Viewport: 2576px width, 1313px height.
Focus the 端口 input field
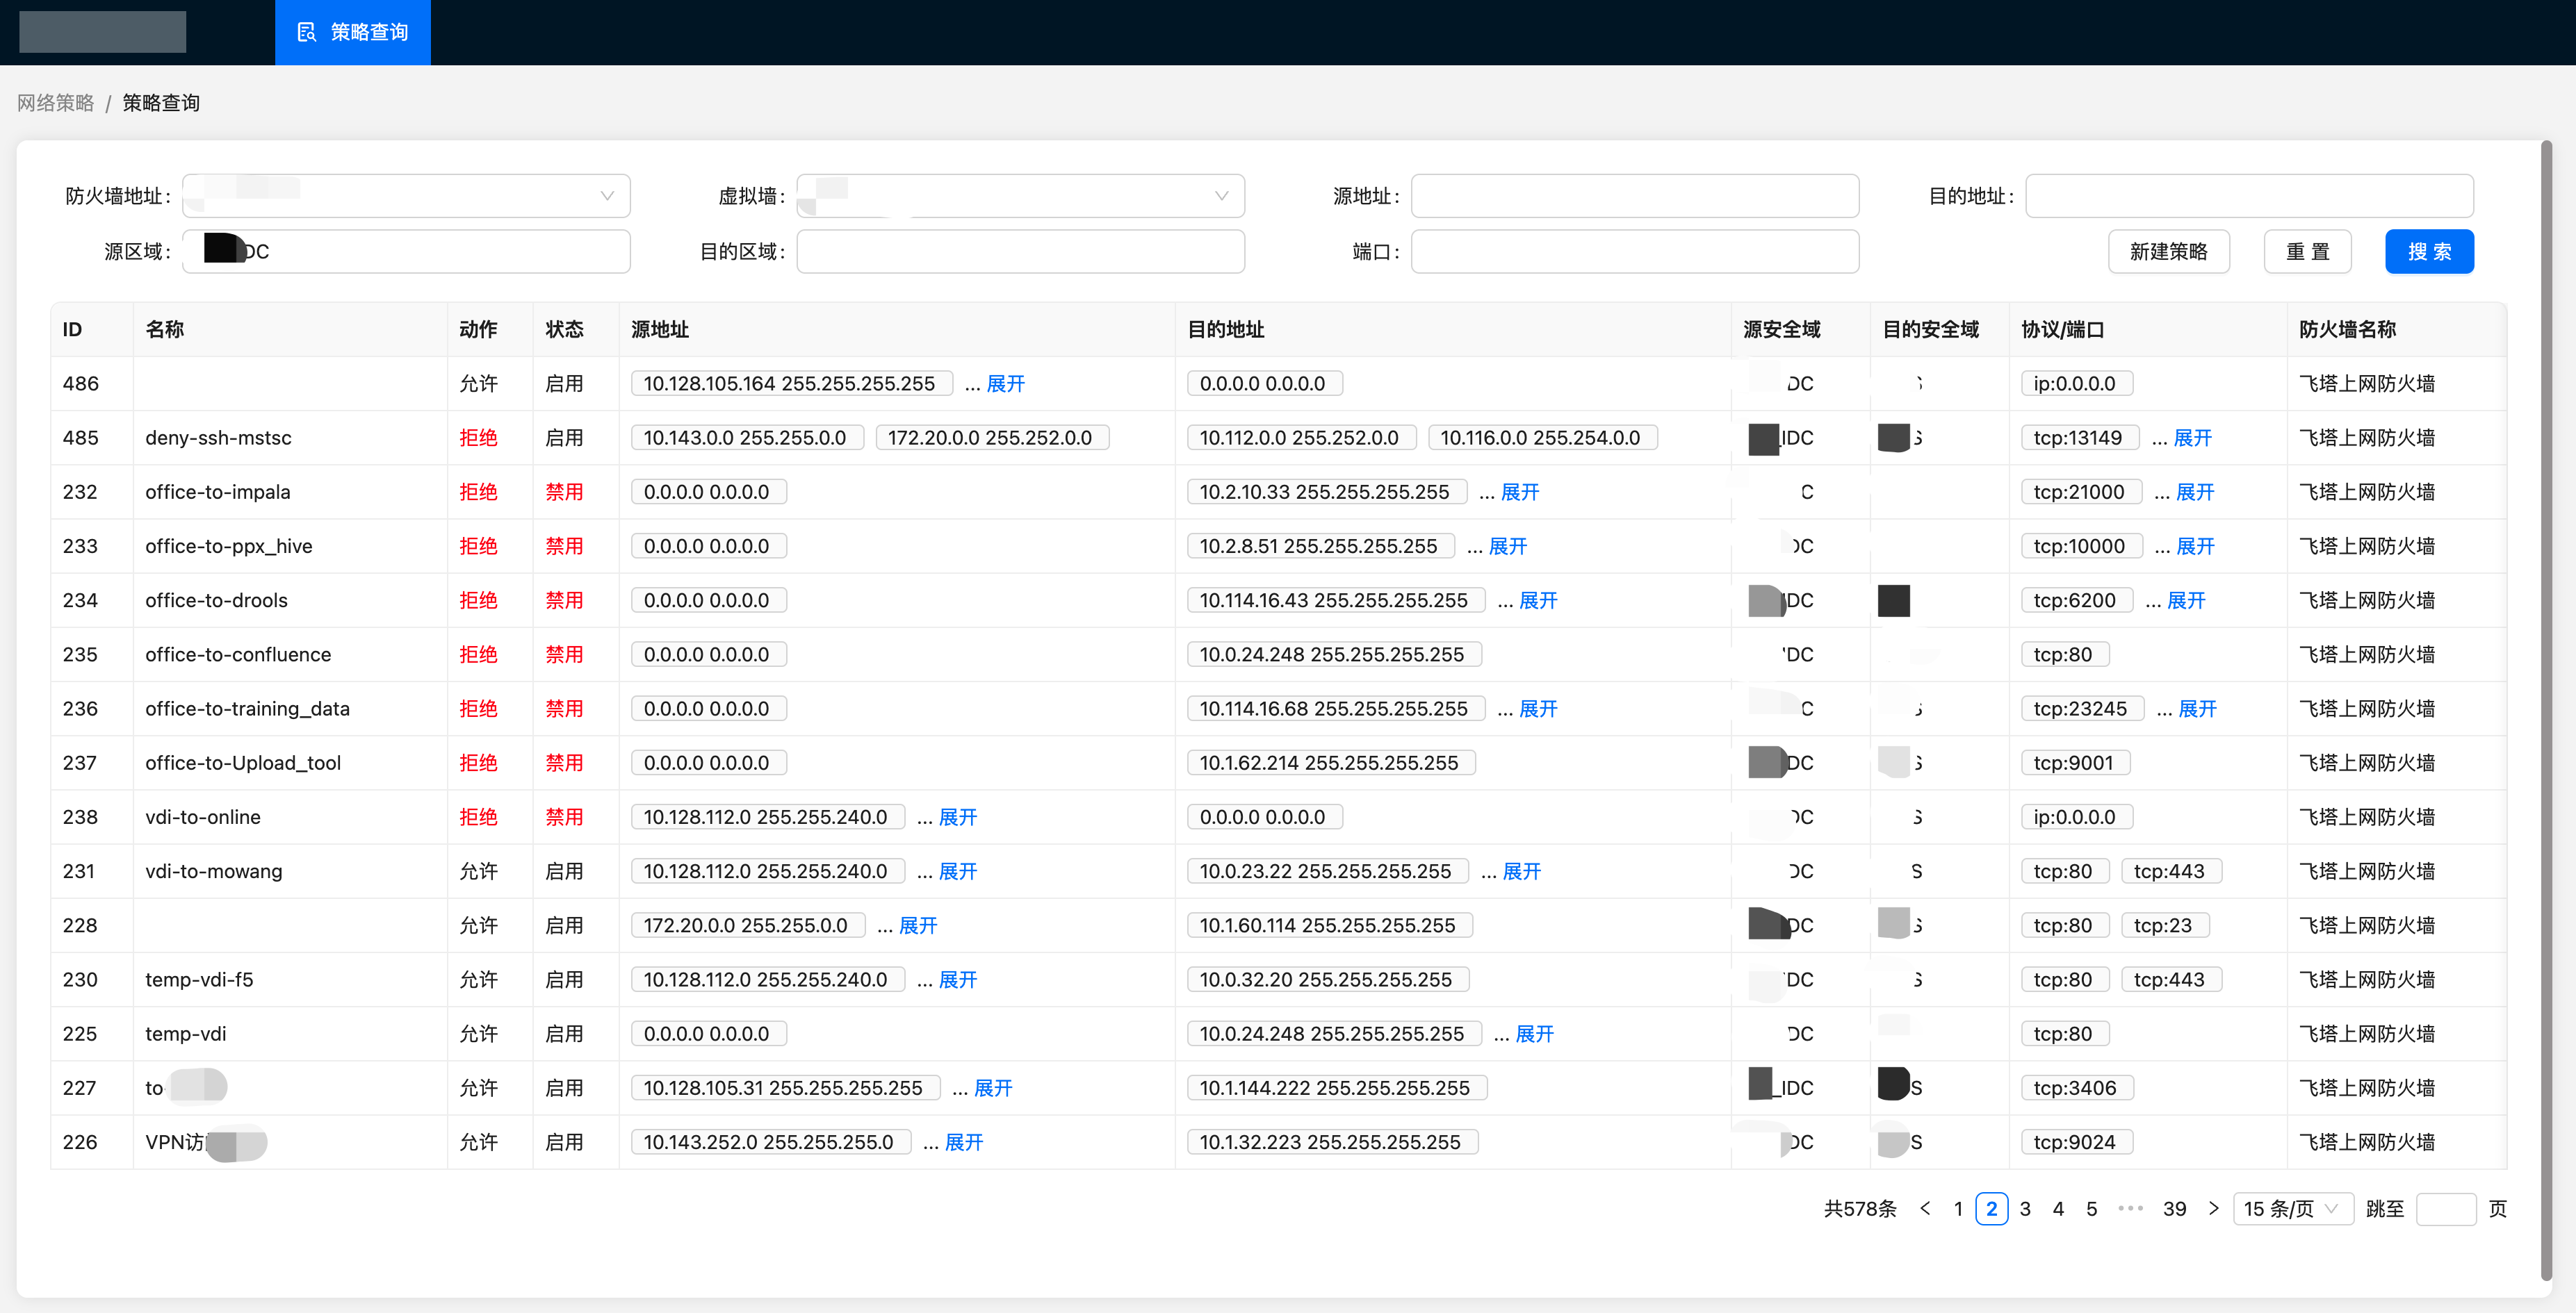point(1634,251)
